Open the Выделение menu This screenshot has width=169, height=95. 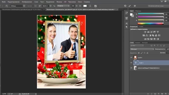50,2
